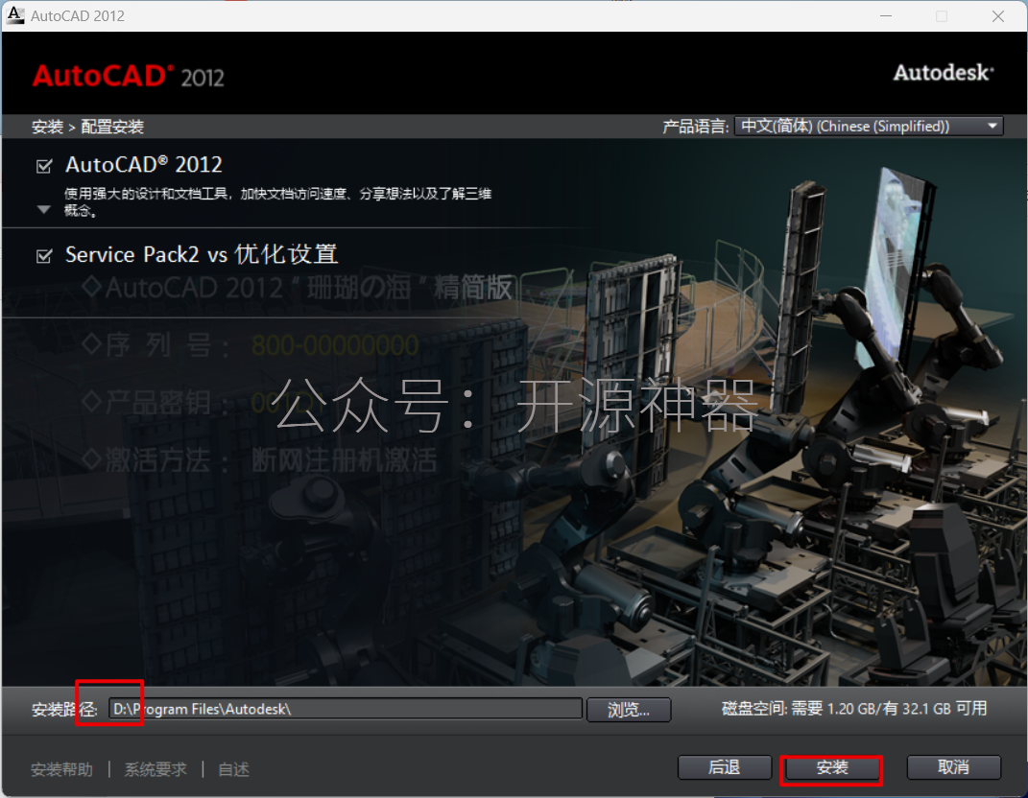Start installation with the 安装 button
1028x798 pixels.
pyautogui.click(x=831, y=768)
